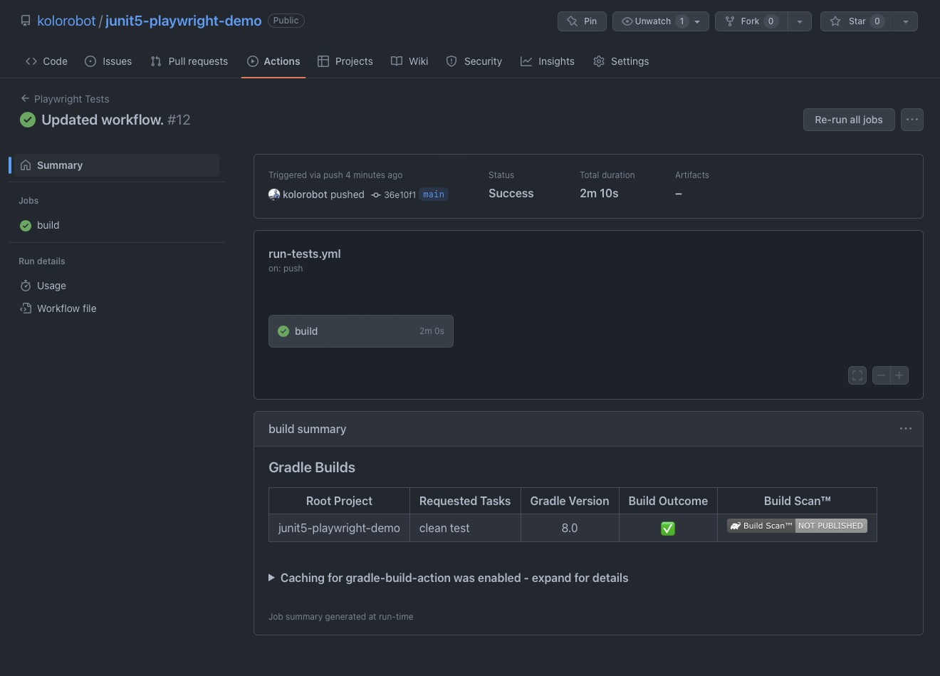Open the junit5-playwright-demo repository link
Image resolution: width=940 pixels, height=676 pixels.
pyautogui.click(x=183, y=21)
